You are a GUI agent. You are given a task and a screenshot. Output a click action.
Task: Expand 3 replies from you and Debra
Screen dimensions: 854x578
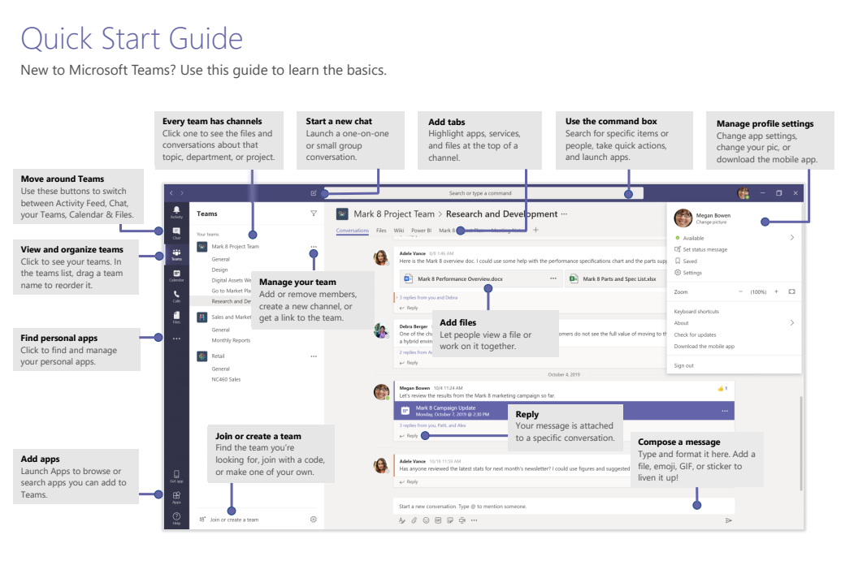click(428, 298)
